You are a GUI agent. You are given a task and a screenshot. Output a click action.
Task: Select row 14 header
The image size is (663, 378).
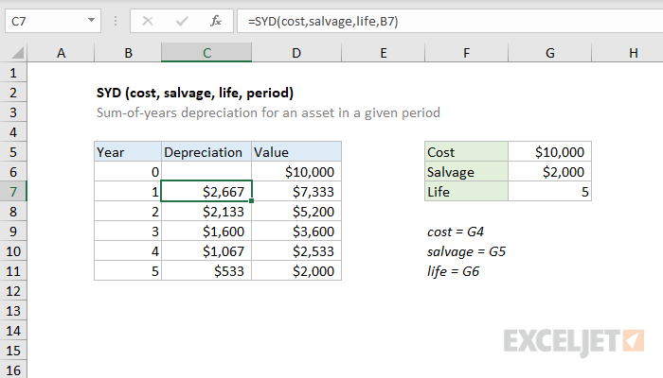(13, 331)
